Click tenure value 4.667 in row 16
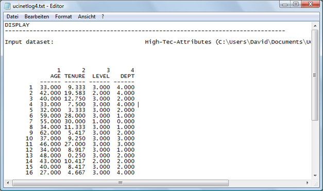The width and height of the screenshot is (323, 191). 77,173
